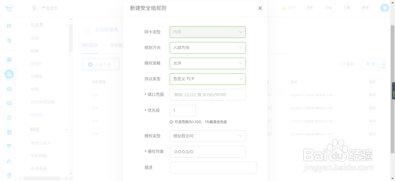Image resolution: width=395 pixels, height=181 pixels.
Task: Switch to the 规则配置 tab
Action: [x=90, y=45]
